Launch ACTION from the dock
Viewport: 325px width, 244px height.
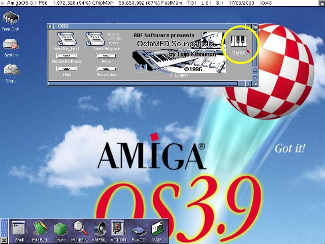click(x=118, y=231)
